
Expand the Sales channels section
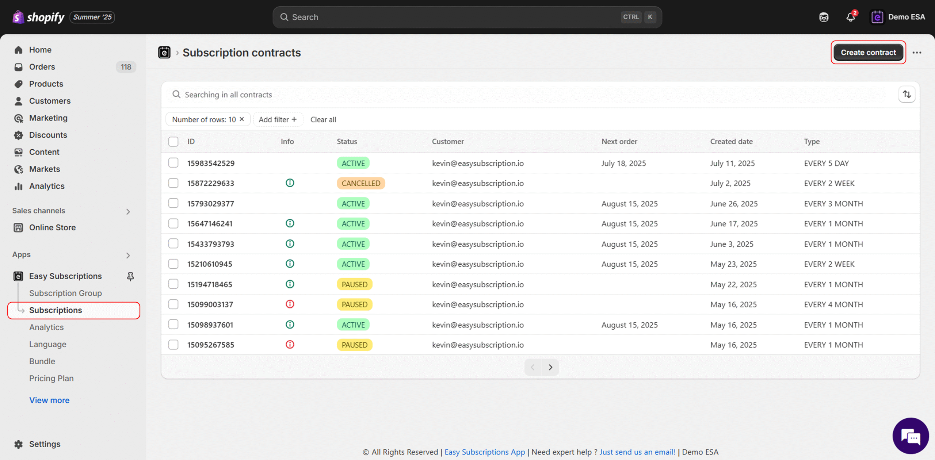coord(128,211)
